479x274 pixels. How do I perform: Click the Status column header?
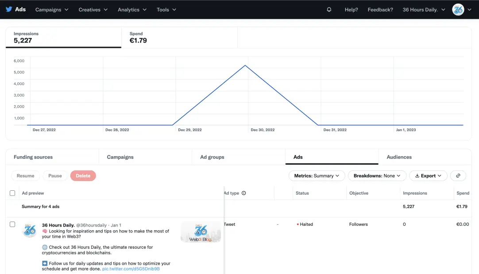point(302,193)
